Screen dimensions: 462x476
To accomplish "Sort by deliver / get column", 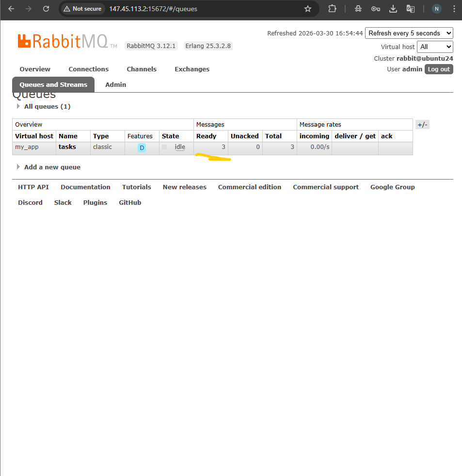I will point(355,136).
